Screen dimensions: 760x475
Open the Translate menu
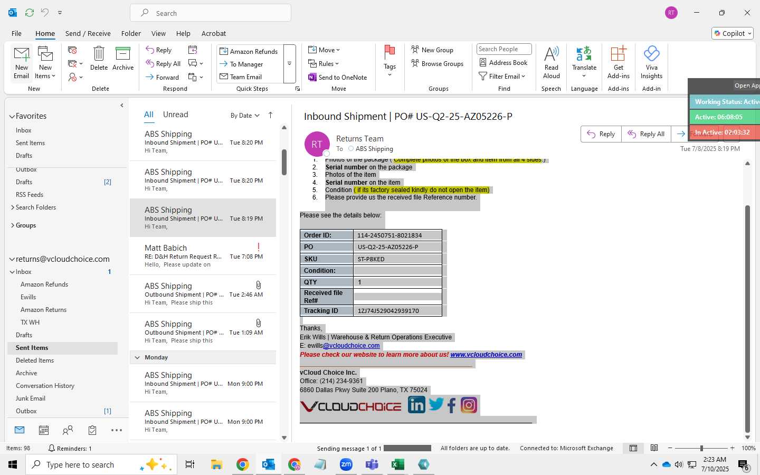[584, 62]
